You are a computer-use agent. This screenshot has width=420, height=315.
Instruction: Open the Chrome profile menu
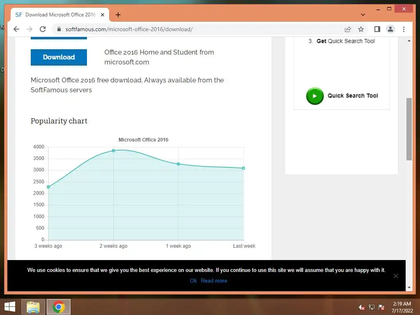tap(390, 29)
